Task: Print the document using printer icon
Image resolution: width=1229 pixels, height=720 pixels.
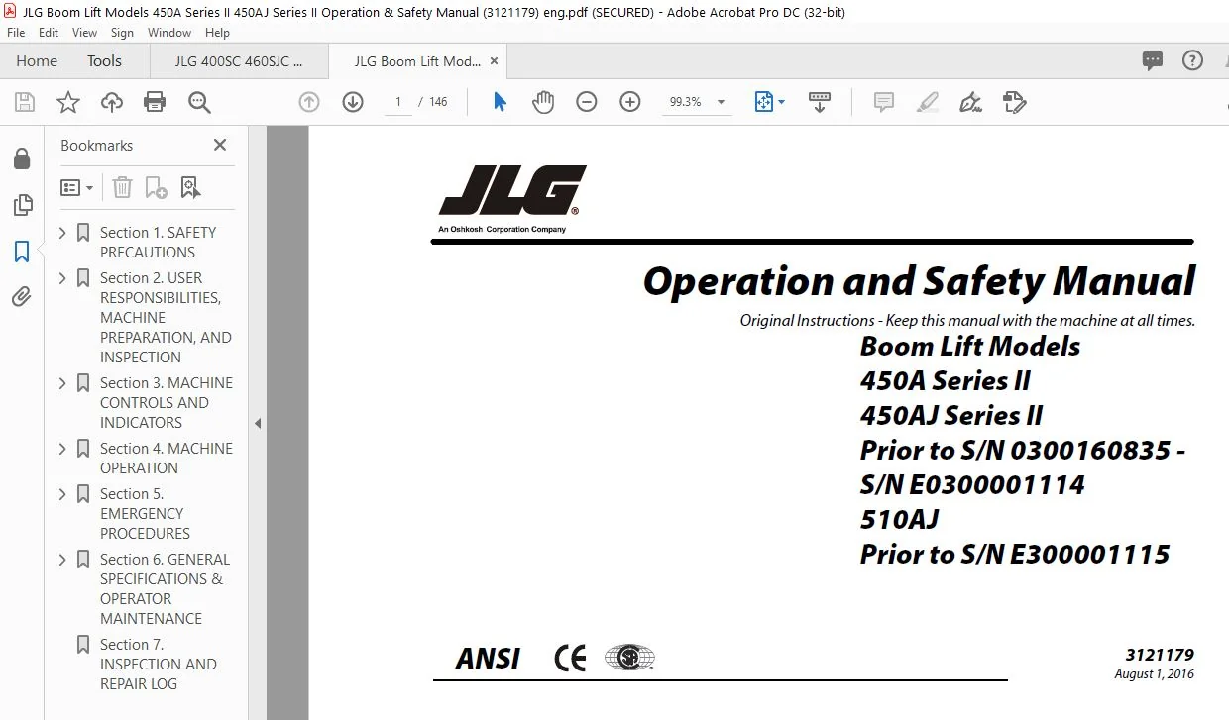Action: (155, 102)
